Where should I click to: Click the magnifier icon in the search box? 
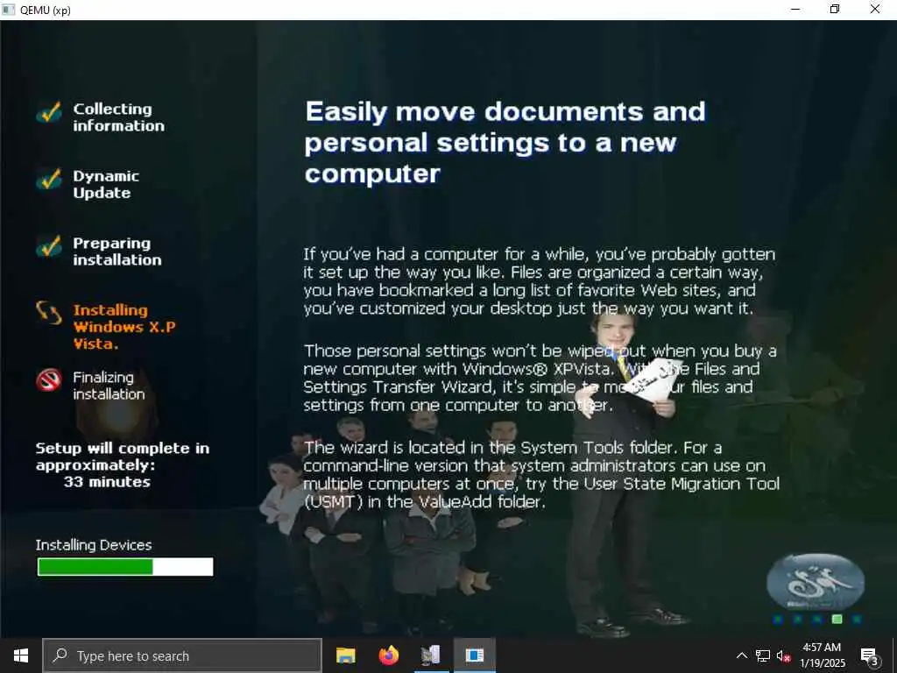tap(60, 655)
